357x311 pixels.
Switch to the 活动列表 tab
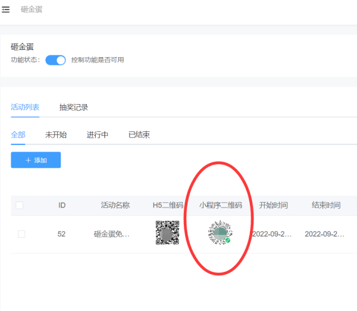25,107
